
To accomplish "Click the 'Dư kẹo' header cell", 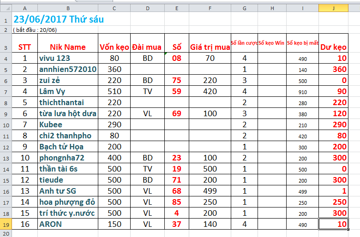I will (x=333, y=47).
